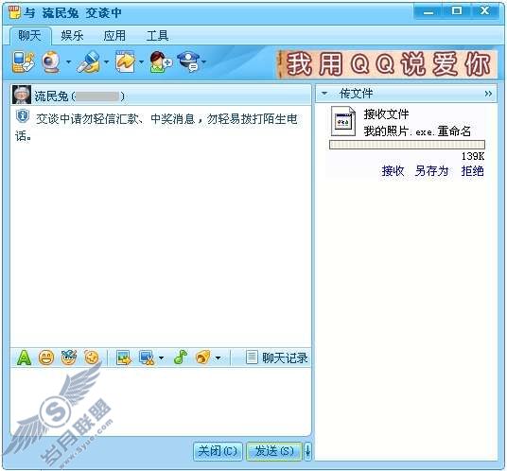The image size is (507, 471).
Task: Click the send picture icon
Action: [124, 358]
